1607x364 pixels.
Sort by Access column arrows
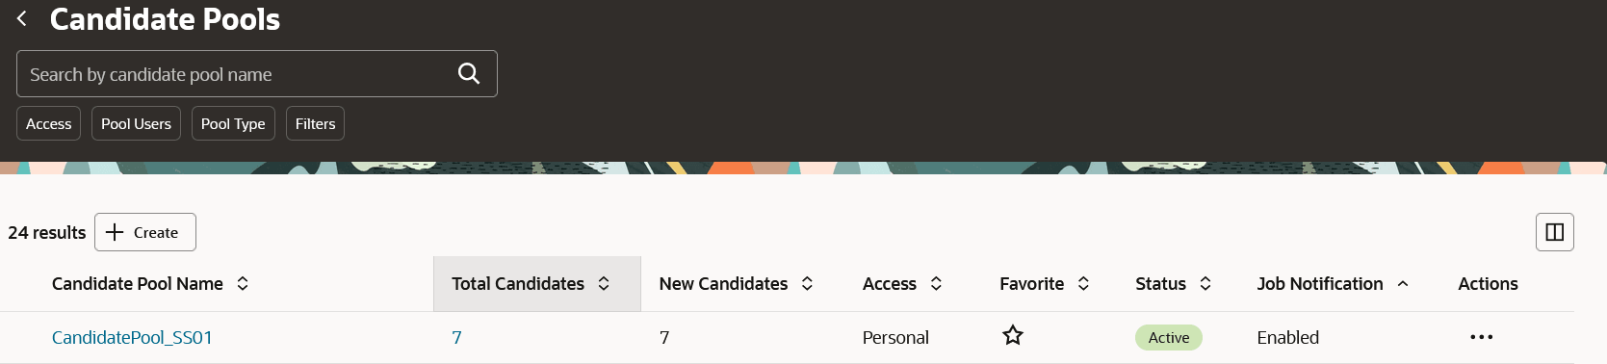point(936,283)
